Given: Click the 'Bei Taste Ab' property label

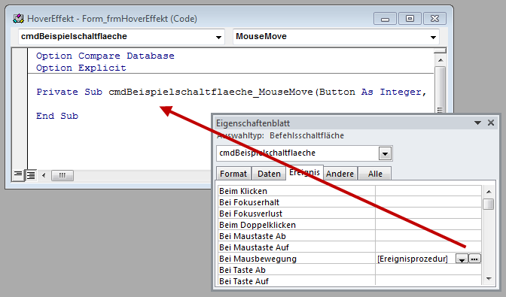Looking at the screenshot, I should 242,270.
